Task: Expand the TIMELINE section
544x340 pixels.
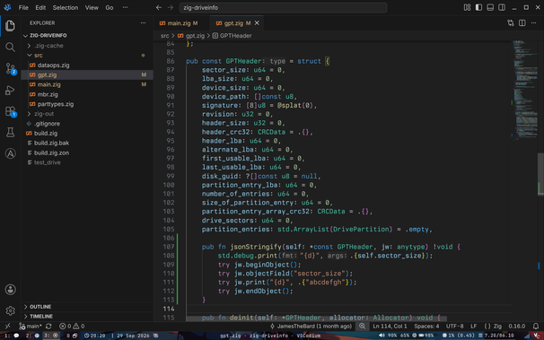Action: (87, 316)
